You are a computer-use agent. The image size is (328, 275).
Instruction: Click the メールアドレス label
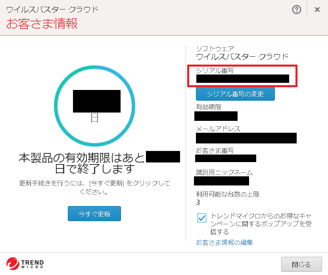pyautogui.click(x=218, y=129)
